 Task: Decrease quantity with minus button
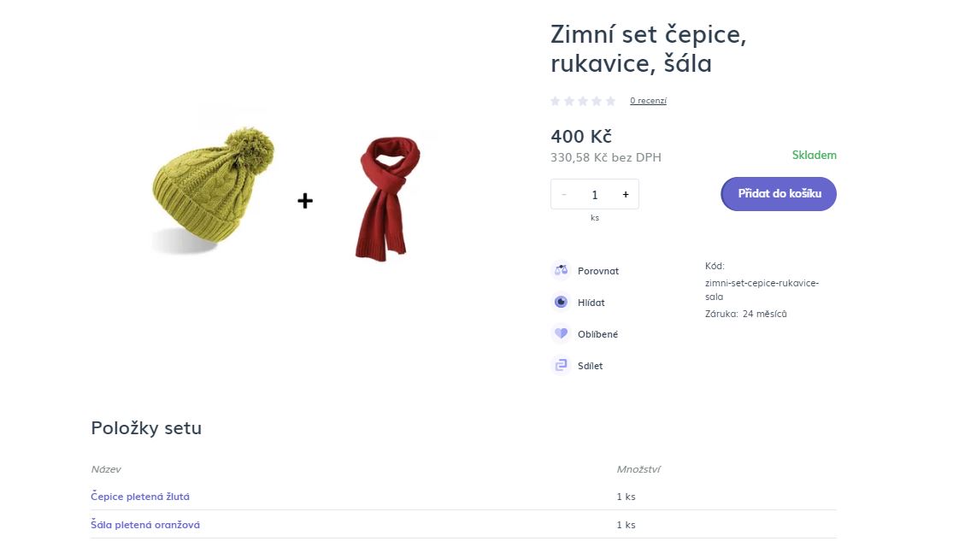[564, 195]
